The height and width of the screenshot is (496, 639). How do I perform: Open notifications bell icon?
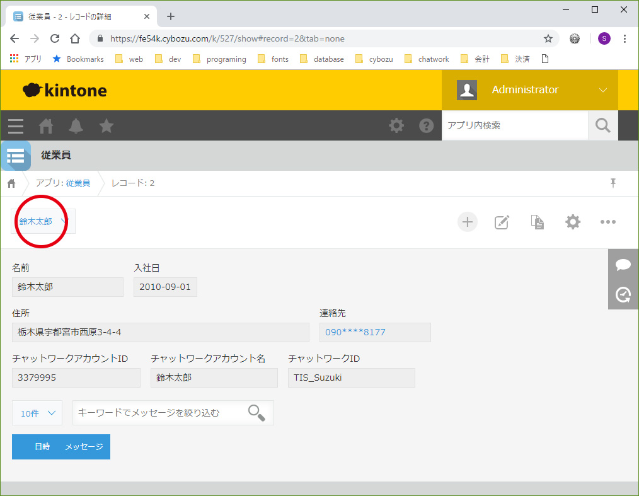pyautogui.click(x=76, y=126)
